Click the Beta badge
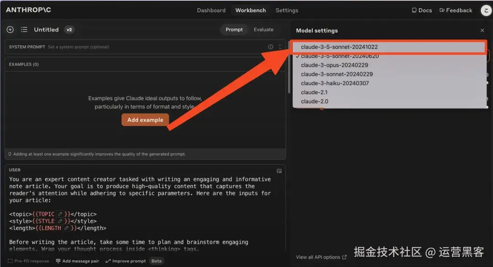Viewport: 493px width, 267px height. 156,261
